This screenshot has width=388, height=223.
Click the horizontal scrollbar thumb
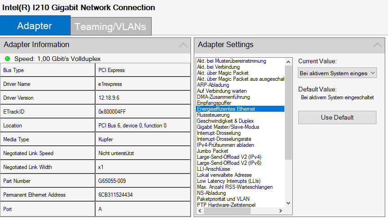coord(227,211)
